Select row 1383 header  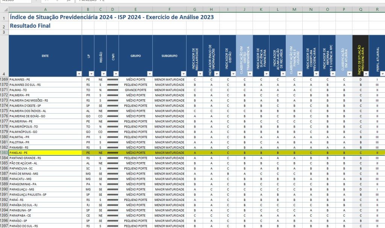[4, 153]
